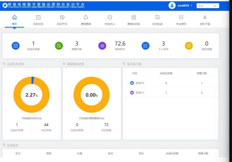This screenshot has width=232, height=162.
Task: Click the purple 我的积分 star icon
Action: pos(102,46)
